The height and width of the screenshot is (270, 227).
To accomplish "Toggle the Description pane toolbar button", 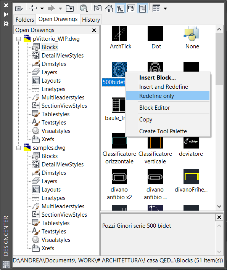I will 142,8.
